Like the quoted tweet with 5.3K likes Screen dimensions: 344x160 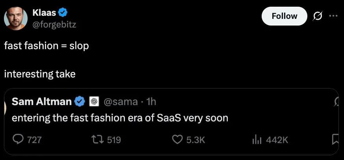pos(178,140)
